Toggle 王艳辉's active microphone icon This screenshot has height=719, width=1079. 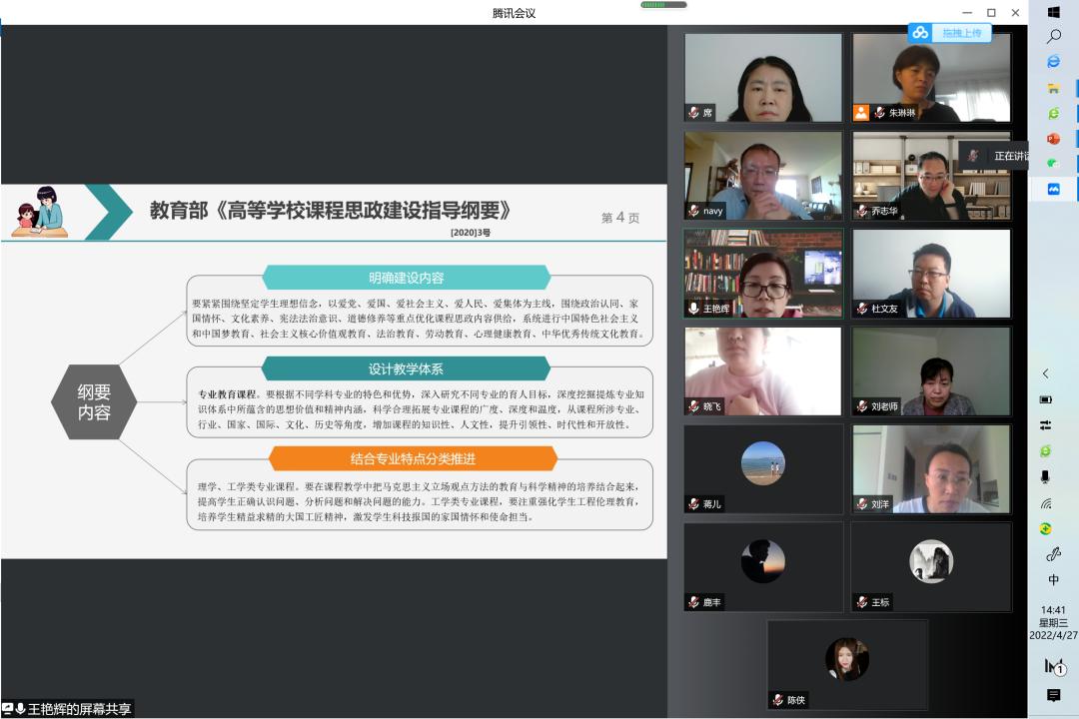tap(693, 309)
